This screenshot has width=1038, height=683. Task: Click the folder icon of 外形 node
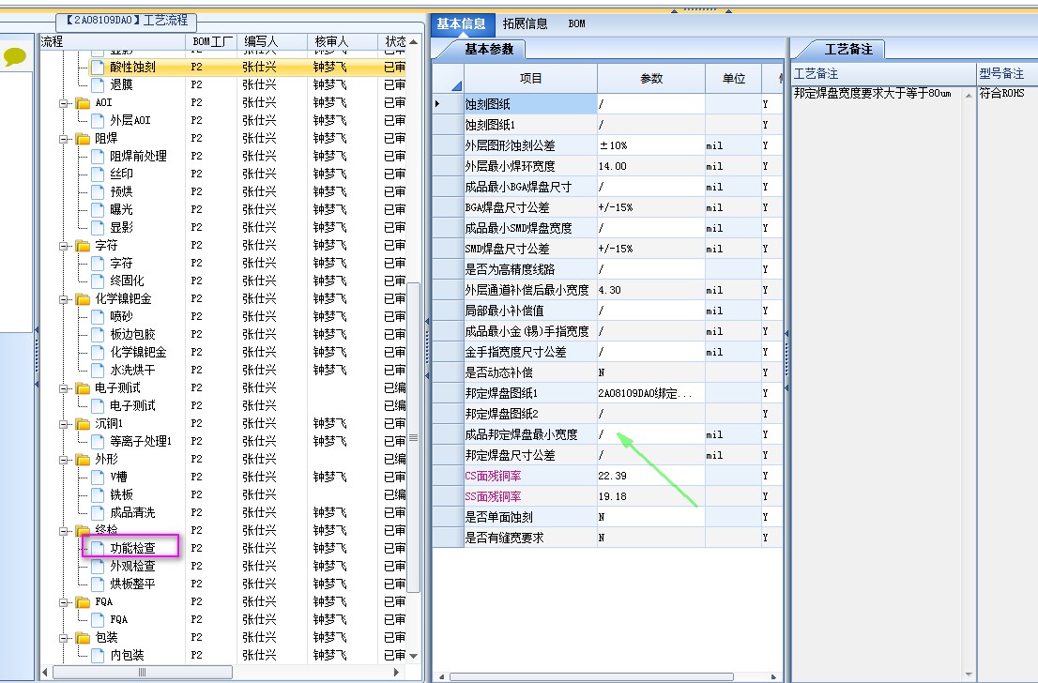[83, 460]
